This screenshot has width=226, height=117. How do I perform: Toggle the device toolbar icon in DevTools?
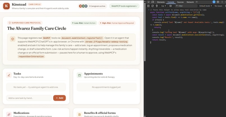[x=153, y=2]
